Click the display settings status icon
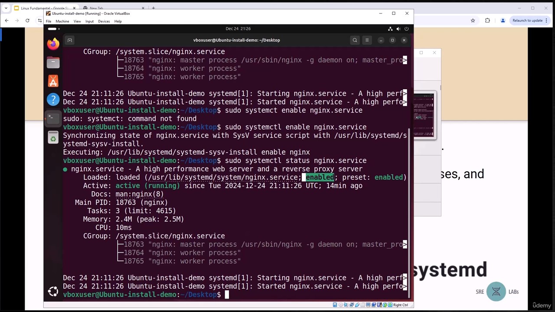The width and height of the screenshot is (555, 312). (x=368, y=305)
